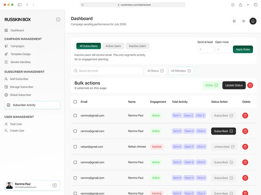Click the RUSSKIN BOX logo
261x195 pixels.
(18, 19)
